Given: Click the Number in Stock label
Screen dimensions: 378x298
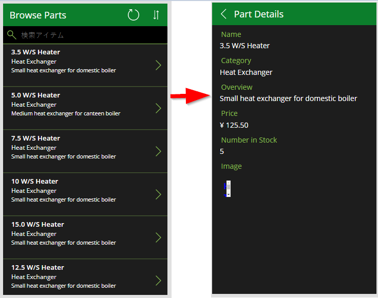Looking at the screenshot, I should click(249, 140).
